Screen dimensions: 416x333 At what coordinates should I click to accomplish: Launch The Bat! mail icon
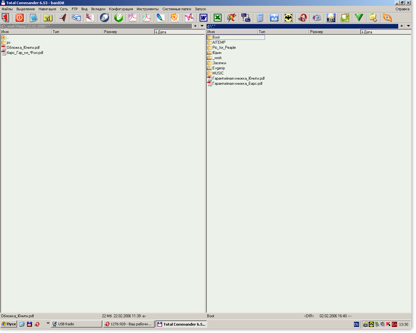pyautogui.click(x=288, y=18)
